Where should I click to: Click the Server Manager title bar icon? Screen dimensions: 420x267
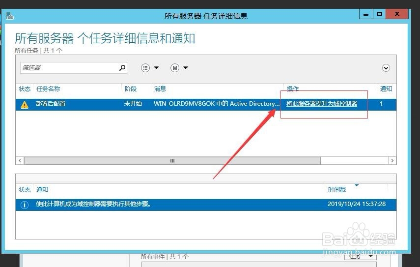(10, 16)
